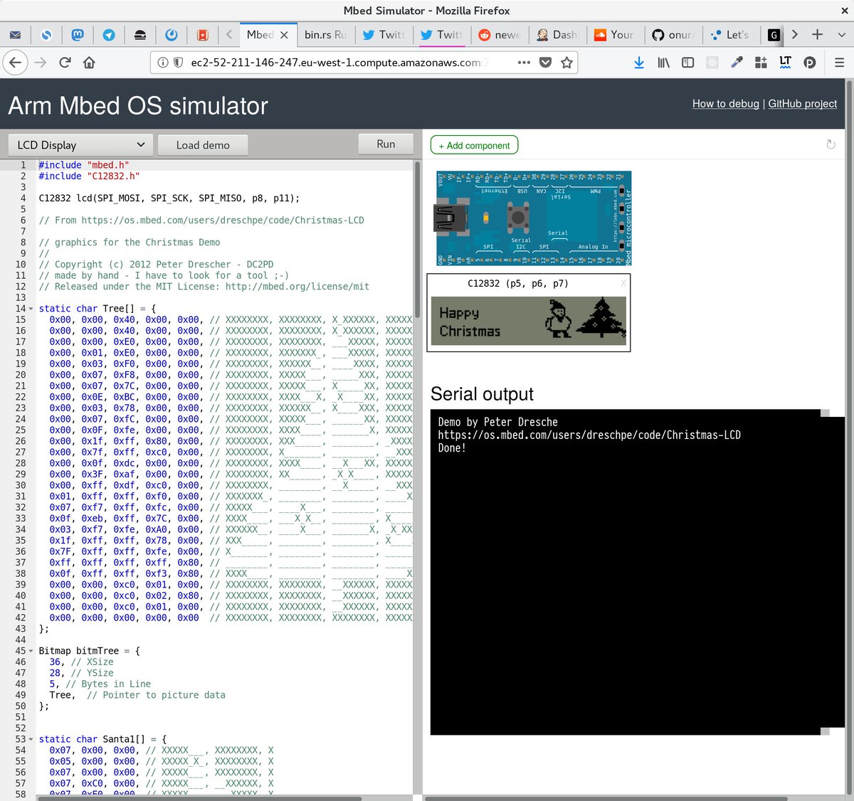Remove the C12832 LCD component
This screenshot has height=801, width=854.
pyautogui.click(x=623, y=283)
